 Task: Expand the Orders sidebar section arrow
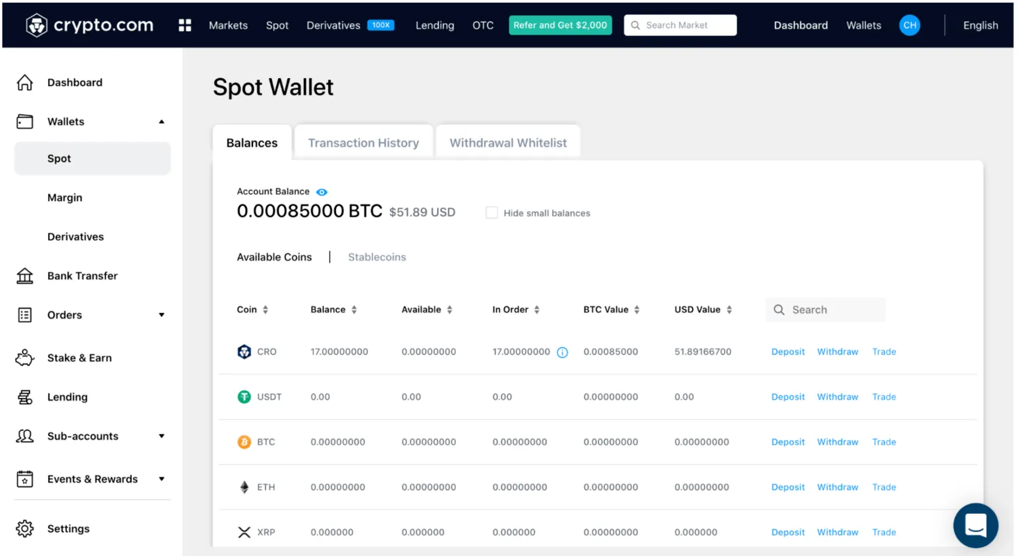point(162,315)
